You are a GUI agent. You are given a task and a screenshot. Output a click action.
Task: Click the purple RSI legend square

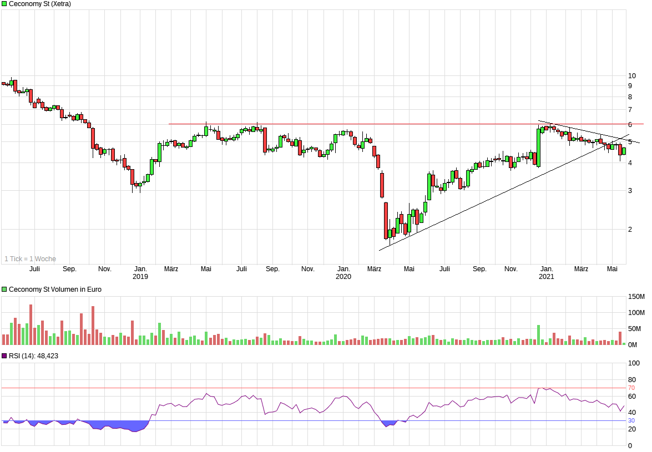[4, 355]
